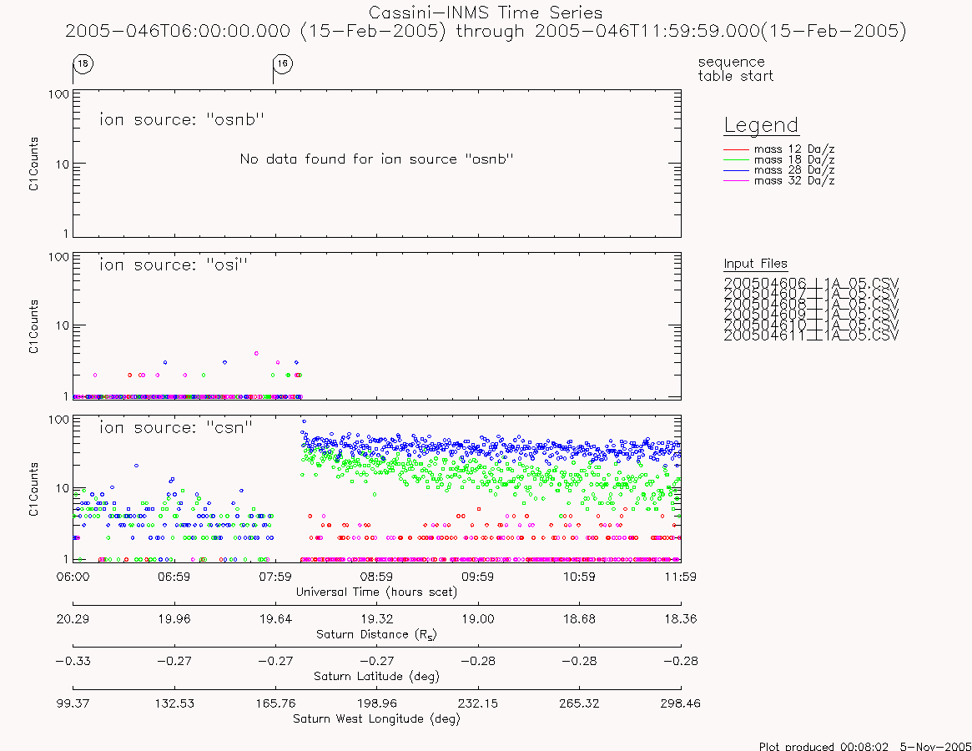Image resolution: width=972 pixels, height=751 pixels.
Task: Select the 200504606_L1A_05.CSV file entry
Action: point(811,283)
